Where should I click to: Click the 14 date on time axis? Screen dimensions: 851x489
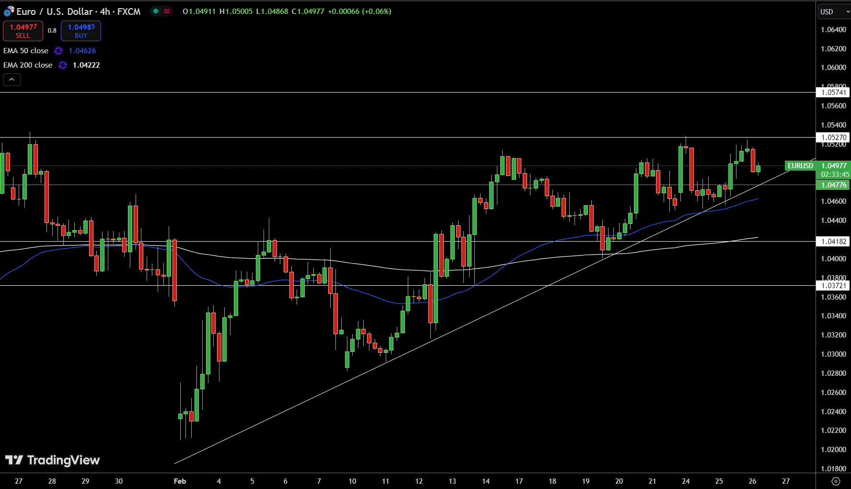pyautogui.click(x=486, y=481)
